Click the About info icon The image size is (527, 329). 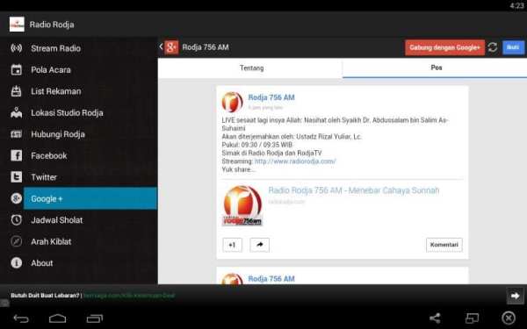(x=16, y=263)
